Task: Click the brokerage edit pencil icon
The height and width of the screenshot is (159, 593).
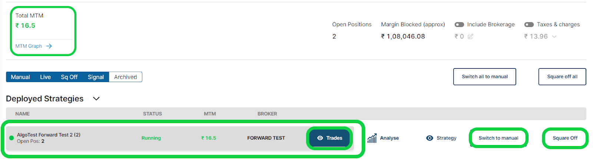Action: coord(470,37)
